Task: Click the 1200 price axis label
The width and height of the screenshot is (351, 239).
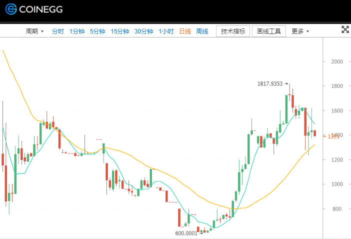Action: (x=337, y=160)
